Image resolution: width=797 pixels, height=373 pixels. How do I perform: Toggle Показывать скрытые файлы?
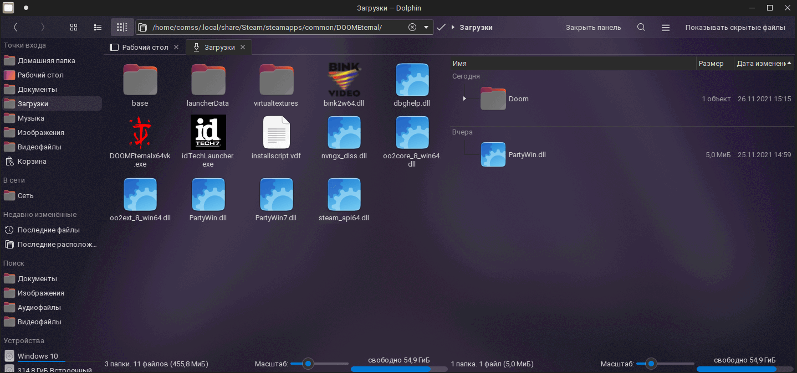tap(735, 27)
